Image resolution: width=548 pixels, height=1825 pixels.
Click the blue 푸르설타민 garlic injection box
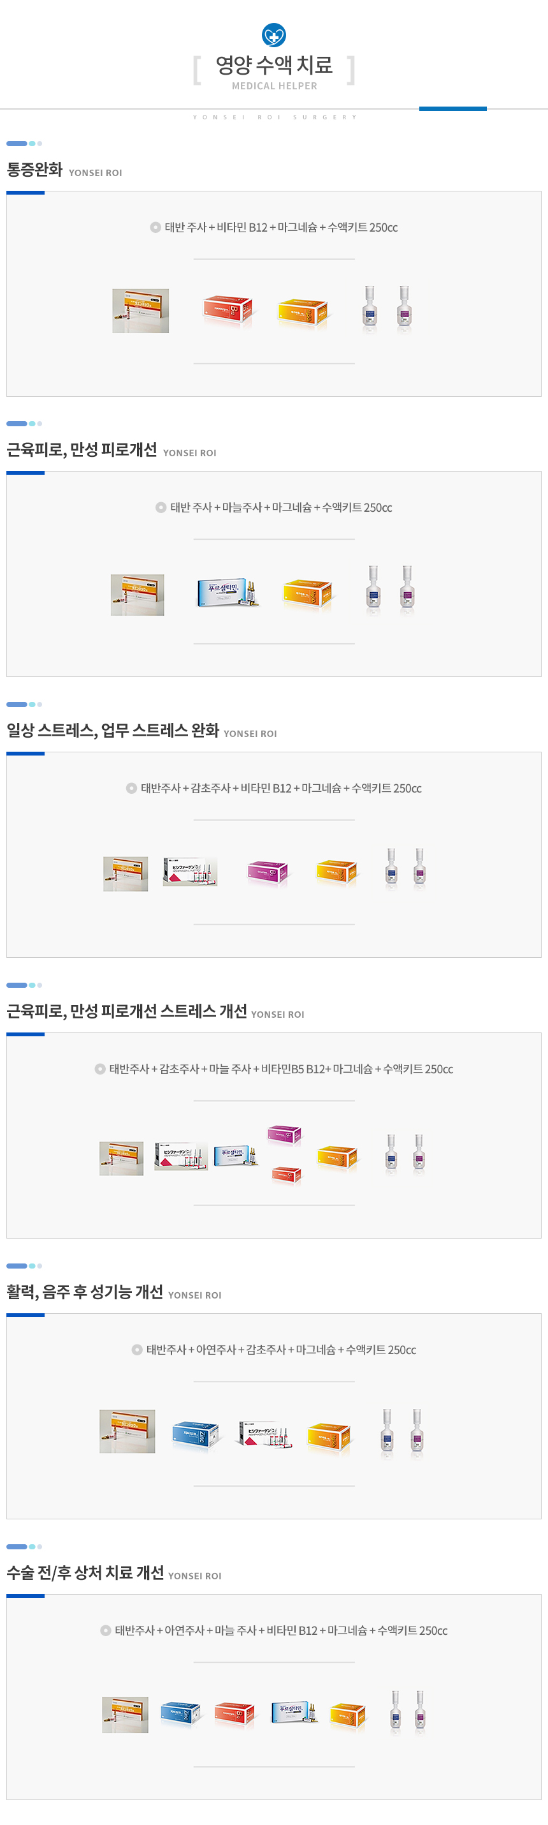pyautogui.click(x=227, y=593)
